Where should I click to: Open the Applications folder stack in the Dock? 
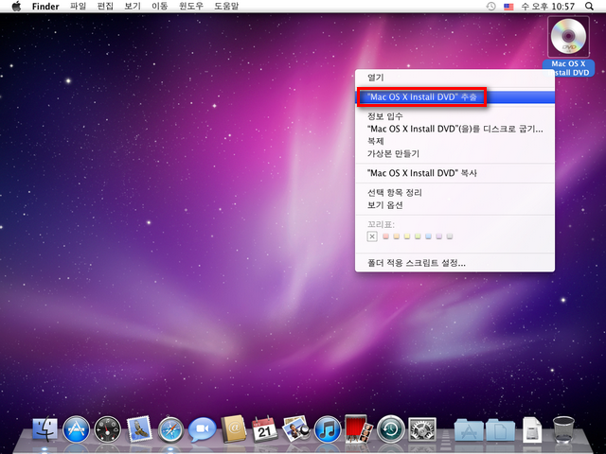(x=469, y=429)
